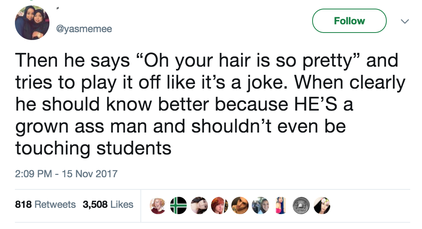View the 818 Retweets list
This screenshot has width=422, height=229.
pos(45,204)
